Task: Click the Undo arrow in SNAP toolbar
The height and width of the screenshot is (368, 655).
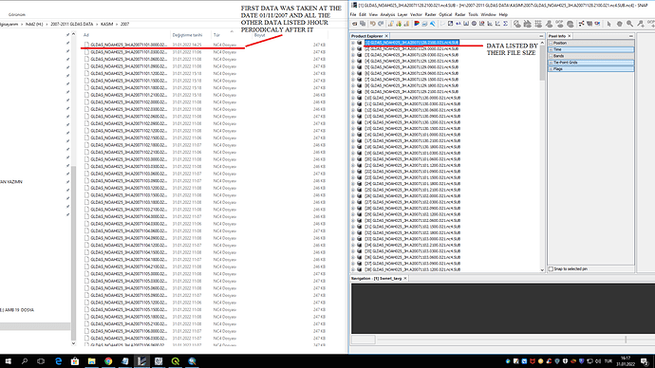Action: tap(373, 24)
